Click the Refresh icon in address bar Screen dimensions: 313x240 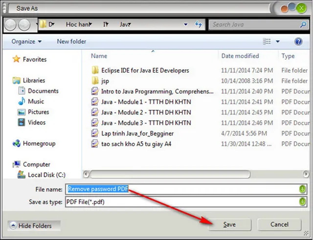click(x=198, y=24)
